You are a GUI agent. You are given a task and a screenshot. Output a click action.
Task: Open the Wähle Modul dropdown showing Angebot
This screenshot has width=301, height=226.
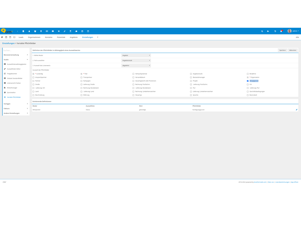coord(135,55)
